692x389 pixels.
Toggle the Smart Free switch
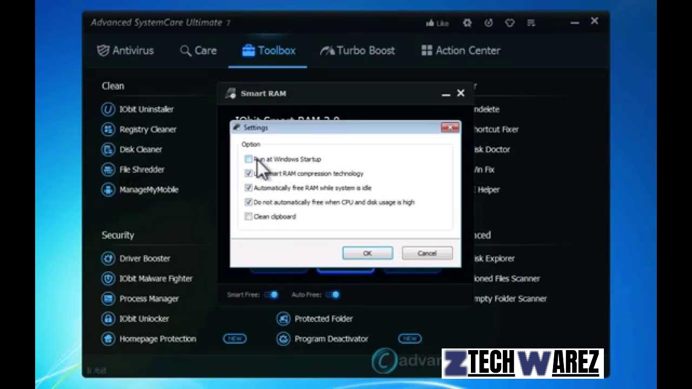(271, 294)
